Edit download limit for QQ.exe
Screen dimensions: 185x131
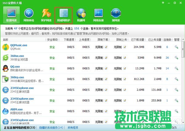pyautogui.click(x=106, y=68)
